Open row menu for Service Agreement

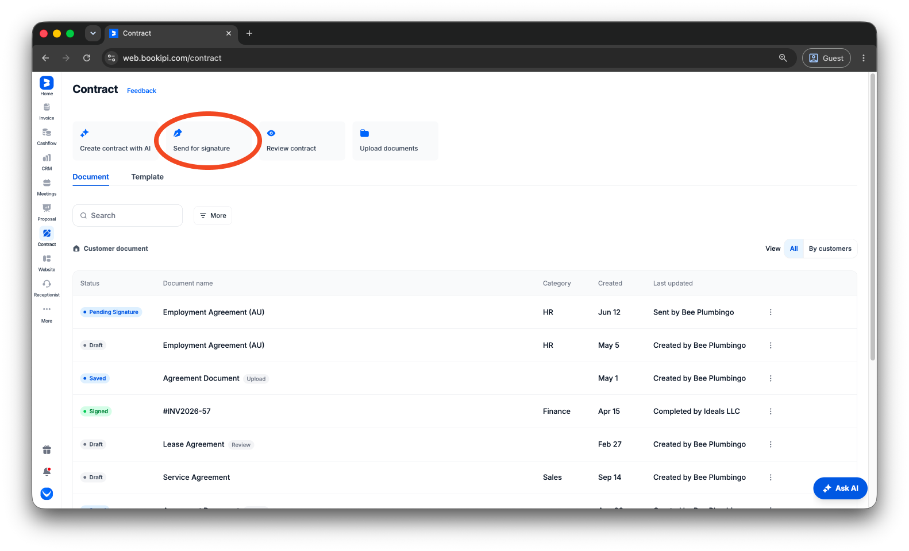771,478
